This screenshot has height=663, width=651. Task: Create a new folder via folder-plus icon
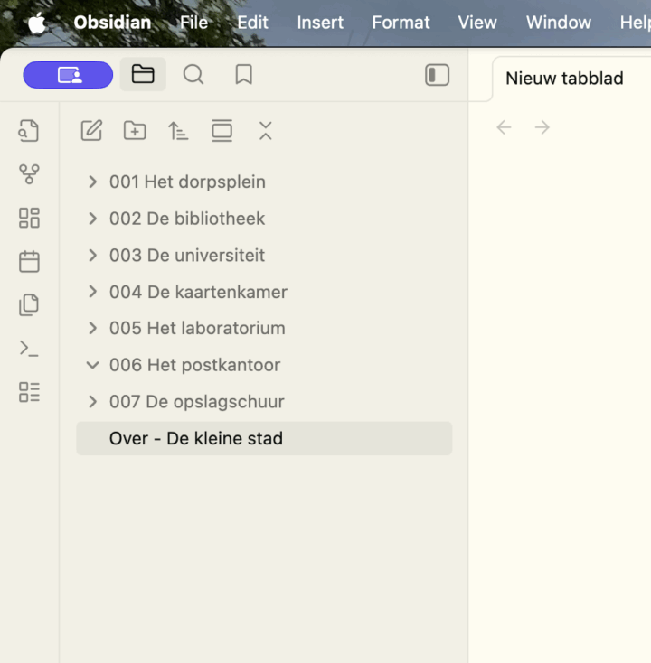click(x=135, y=131)
